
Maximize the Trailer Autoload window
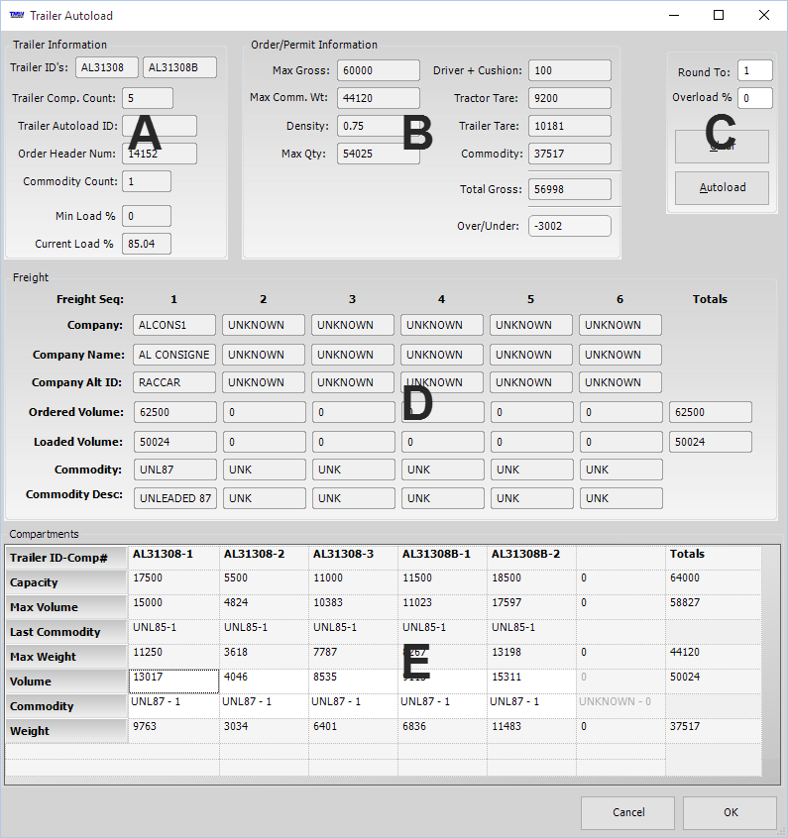pos(719,16)
